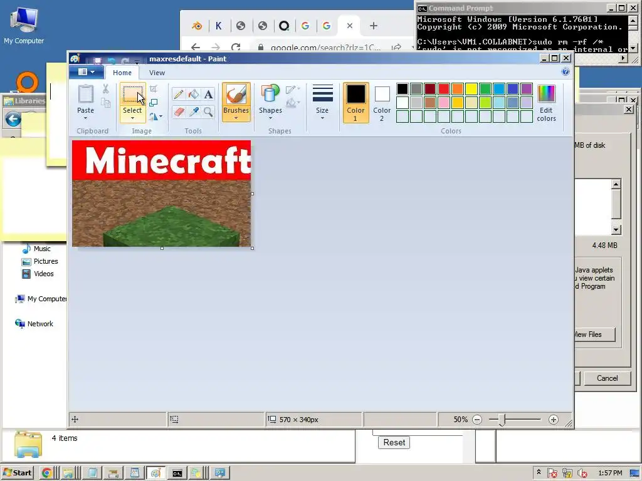Select Color 2 background box
This screenshot has height=481, width=642.
[382, 102]
